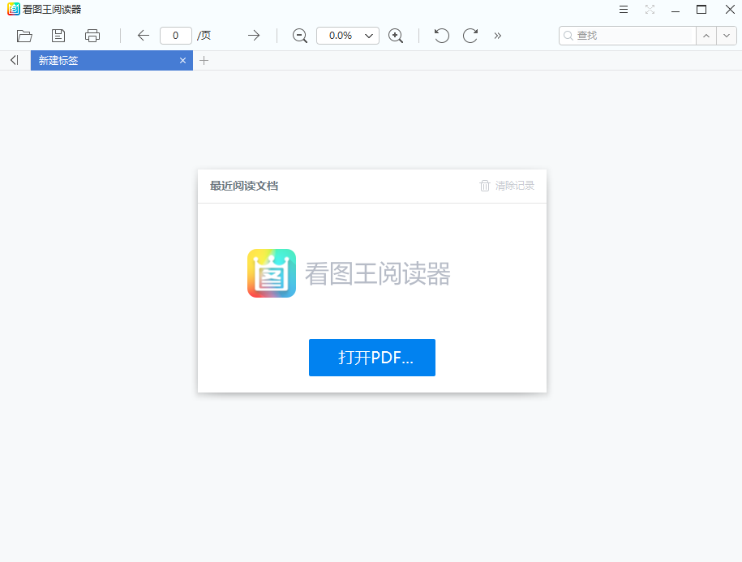Click the save disk icon
742x562 pixels.
point(58,36)
